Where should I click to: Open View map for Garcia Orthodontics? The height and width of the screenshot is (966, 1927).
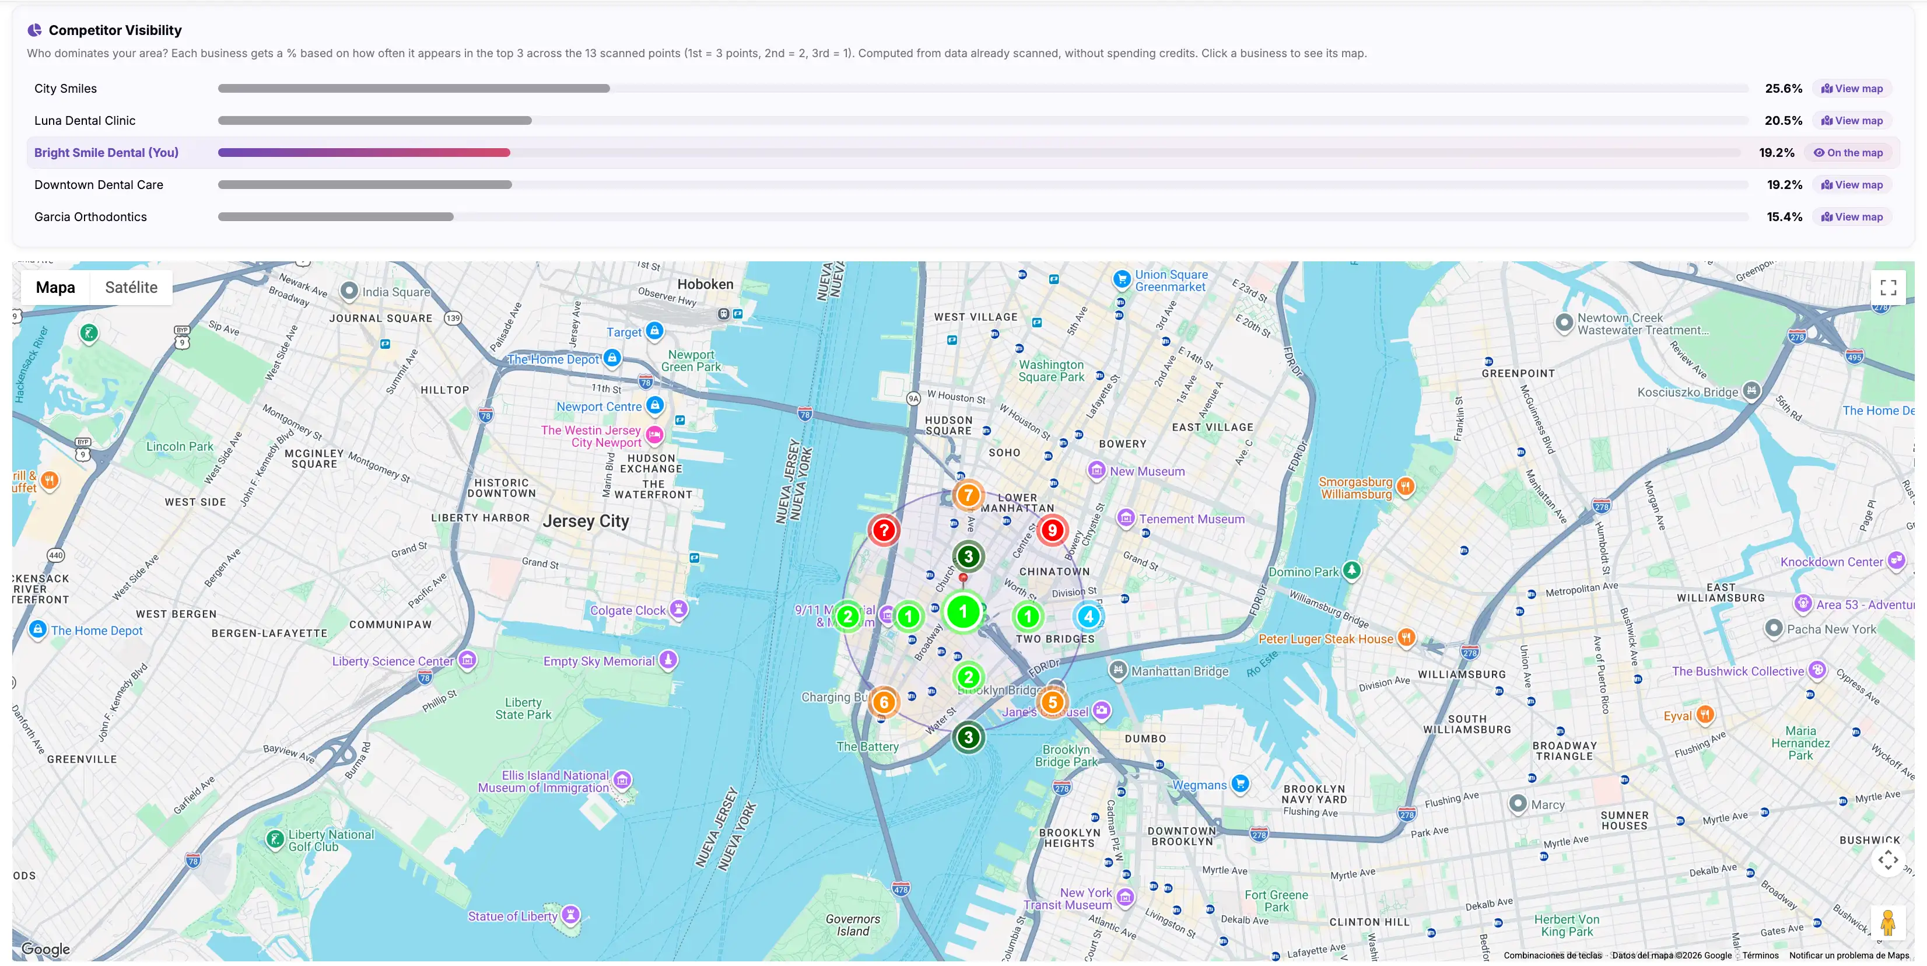tap(1851, 217)
